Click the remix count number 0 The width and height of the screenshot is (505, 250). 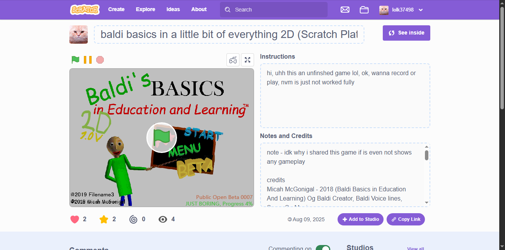144,219
